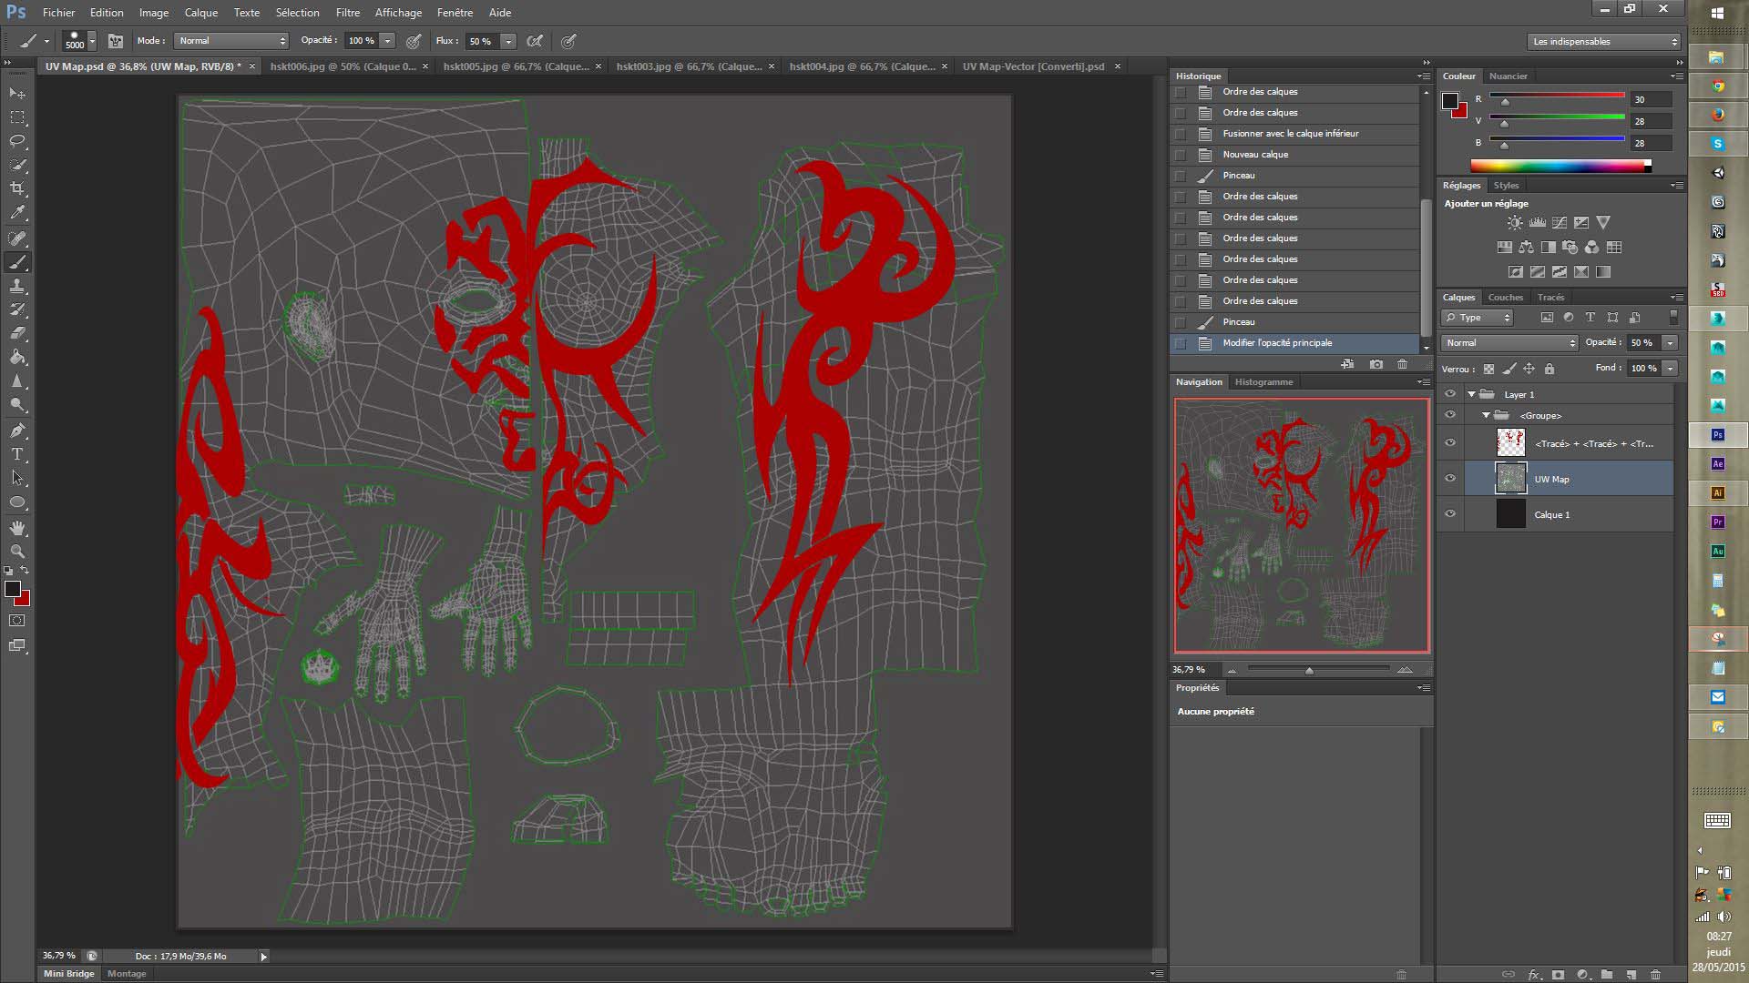The image size is (1749, 983).
Task: Hide the UW Map layer
Action: tap(1450, 479)
